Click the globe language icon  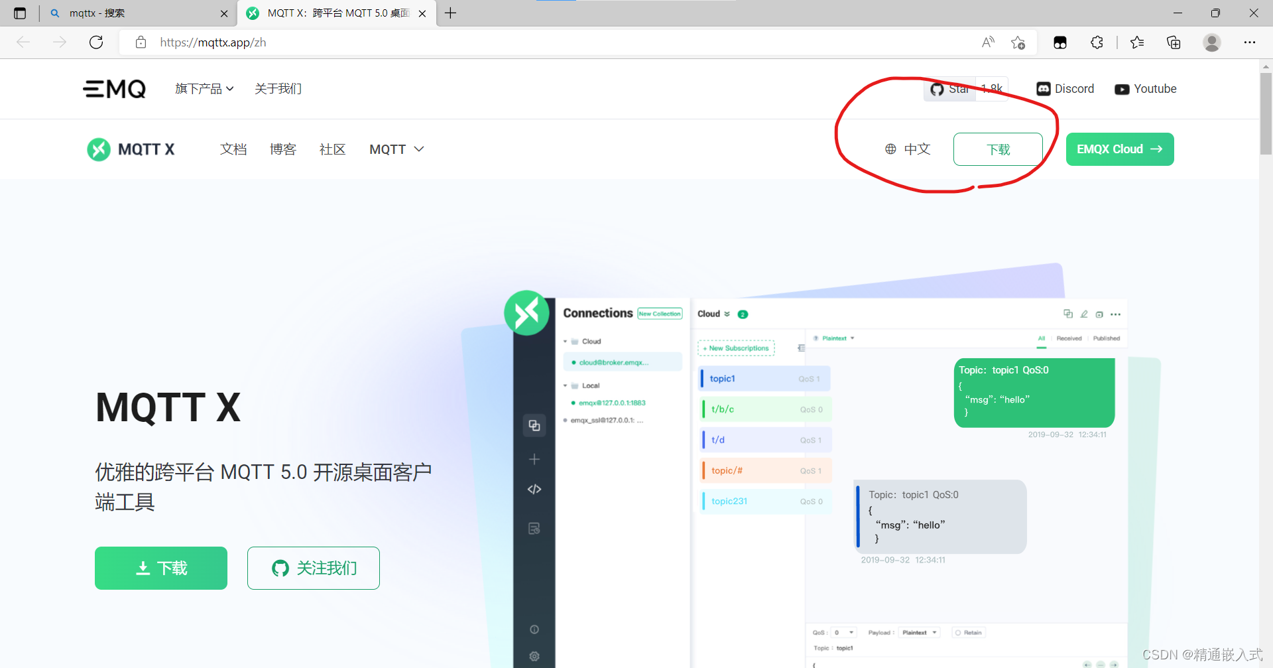coord(890,149)
